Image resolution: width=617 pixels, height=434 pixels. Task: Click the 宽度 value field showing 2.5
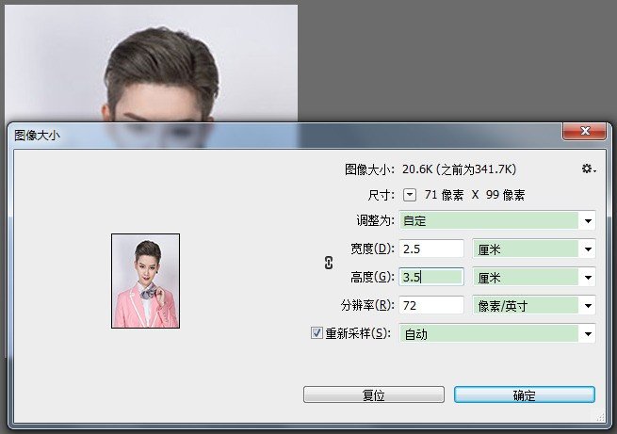point(431,249)
